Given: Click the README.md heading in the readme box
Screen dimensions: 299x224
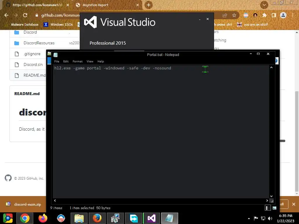Looking at the screenshot, I should point(27,94).
